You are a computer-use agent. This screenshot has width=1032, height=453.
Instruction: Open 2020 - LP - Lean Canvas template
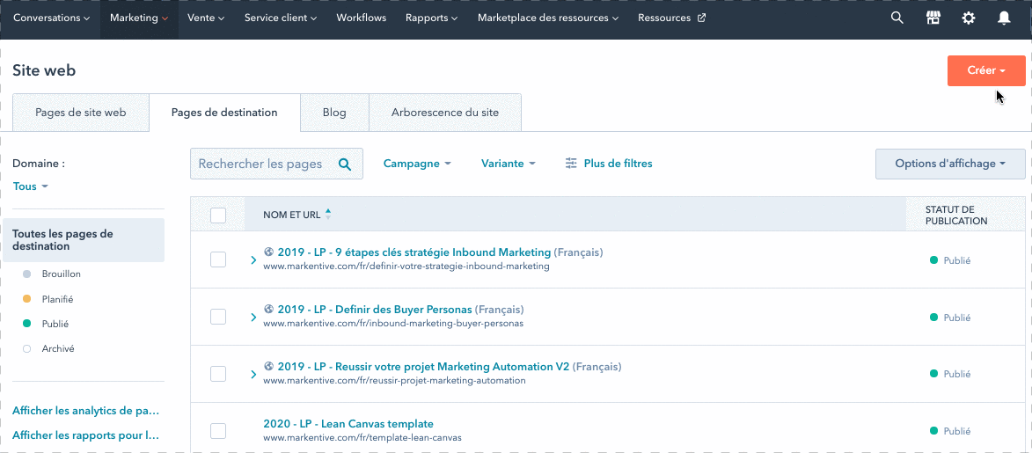pos(348,423)
